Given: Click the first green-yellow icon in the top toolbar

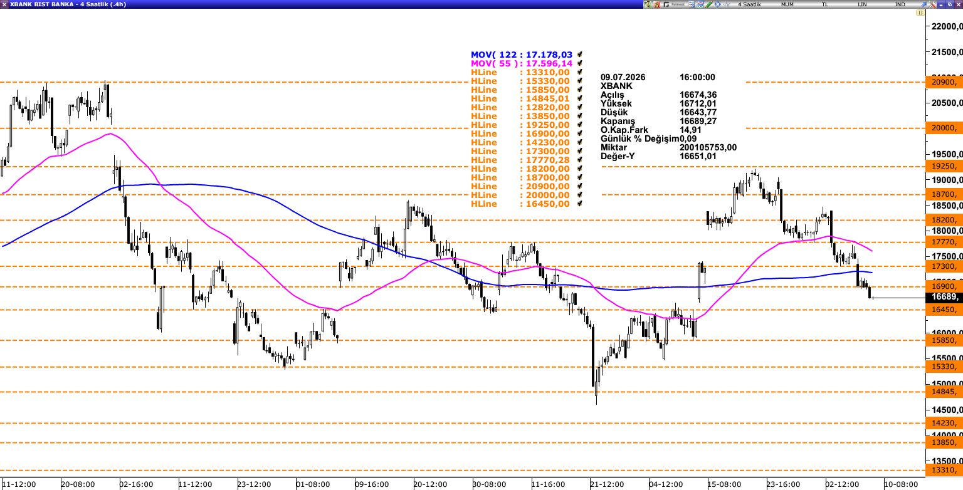Looking at the screenshot, I should pos(648,4).
